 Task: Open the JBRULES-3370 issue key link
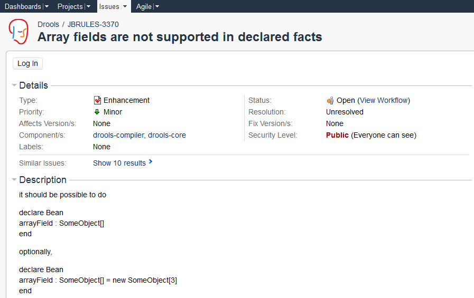(x=93, y=24)
